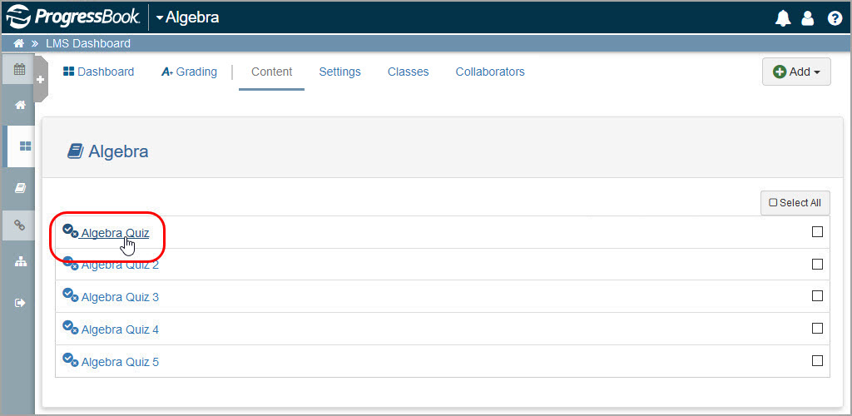The height and width of the screenshot is (416, 852).
Task: Open the Algebra Quiz 3 link
Action: 120,298
